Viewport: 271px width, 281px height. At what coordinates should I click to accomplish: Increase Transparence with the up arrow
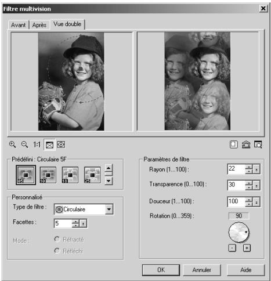[x=249, y=183]
